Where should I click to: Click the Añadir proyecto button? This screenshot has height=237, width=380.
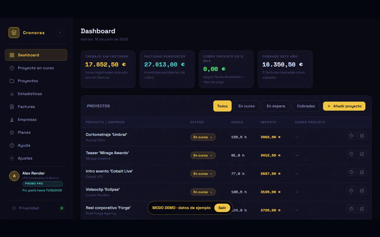click(x=344, y=106)
